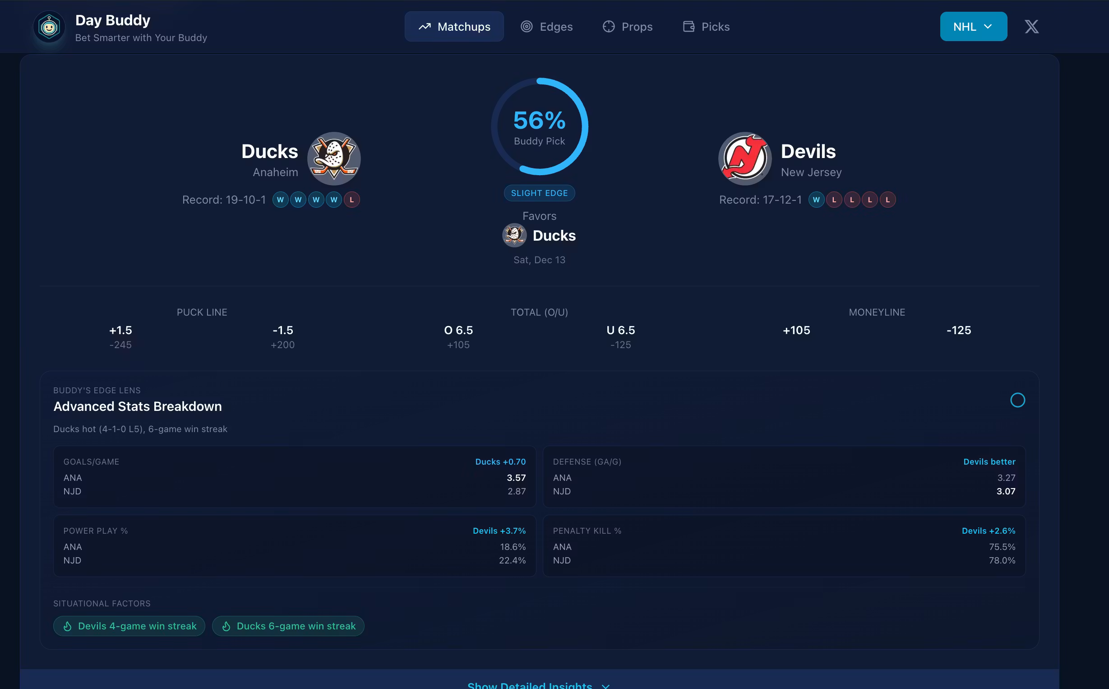Image resolution: width=1109 pixels, height=689 pixels.
Task: Click the Anaheim Ducks team logo
Action: [334, 158]
